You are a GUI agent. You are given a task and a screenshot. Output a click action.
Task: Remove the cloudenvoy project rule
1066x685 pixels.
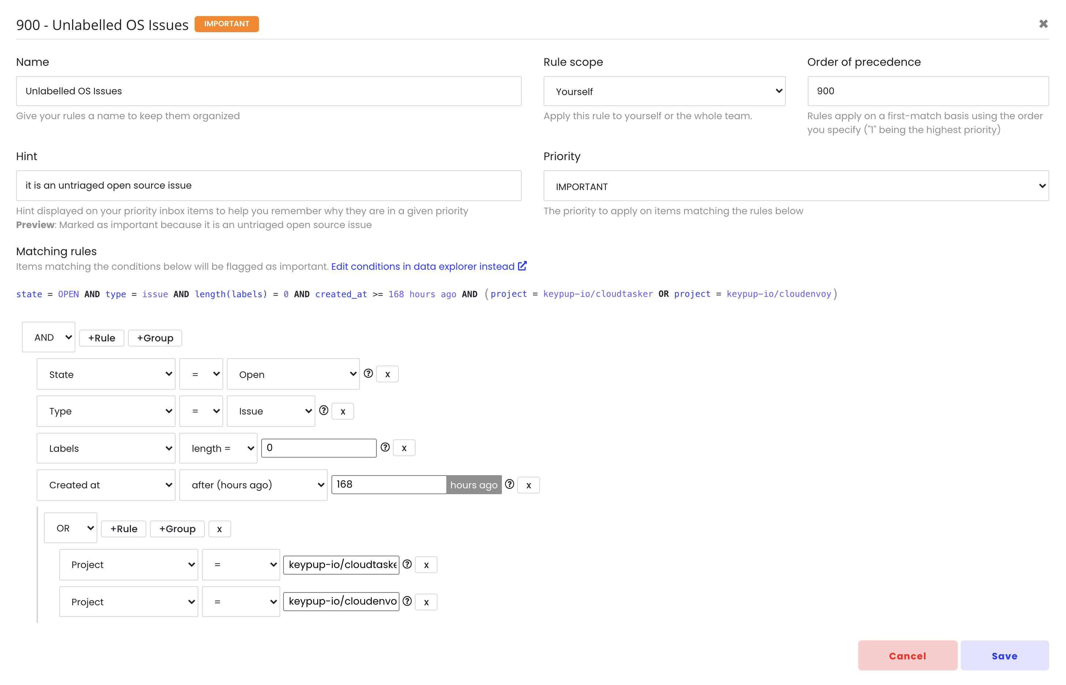click(x=426, y=602)
